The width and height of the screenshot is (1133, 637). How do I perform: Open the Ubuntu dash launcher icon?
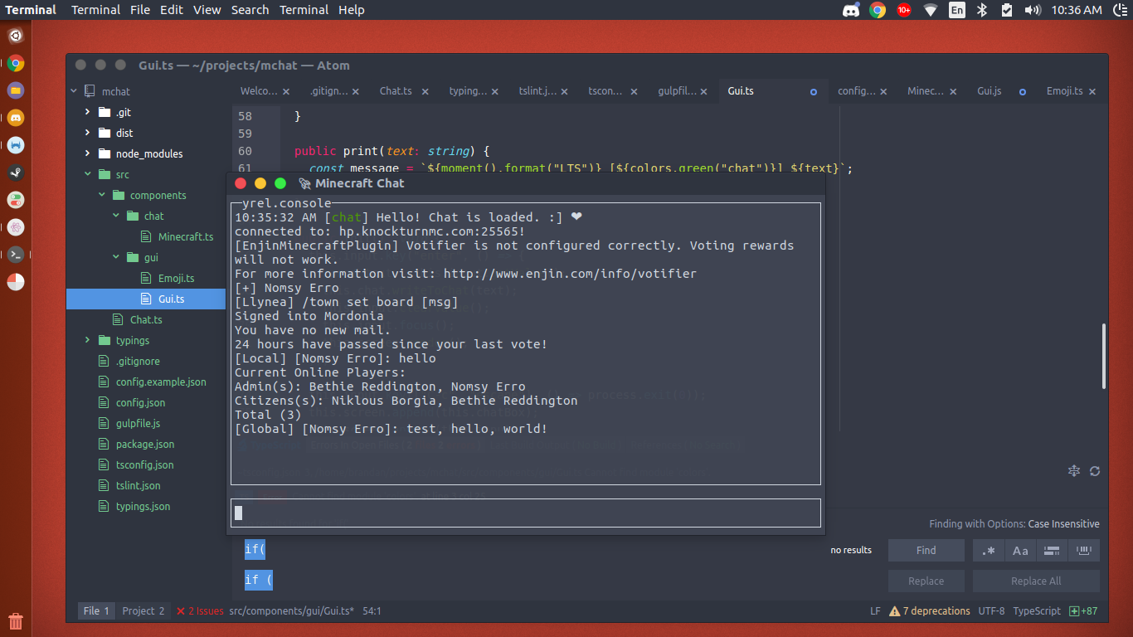click(16, 36)
